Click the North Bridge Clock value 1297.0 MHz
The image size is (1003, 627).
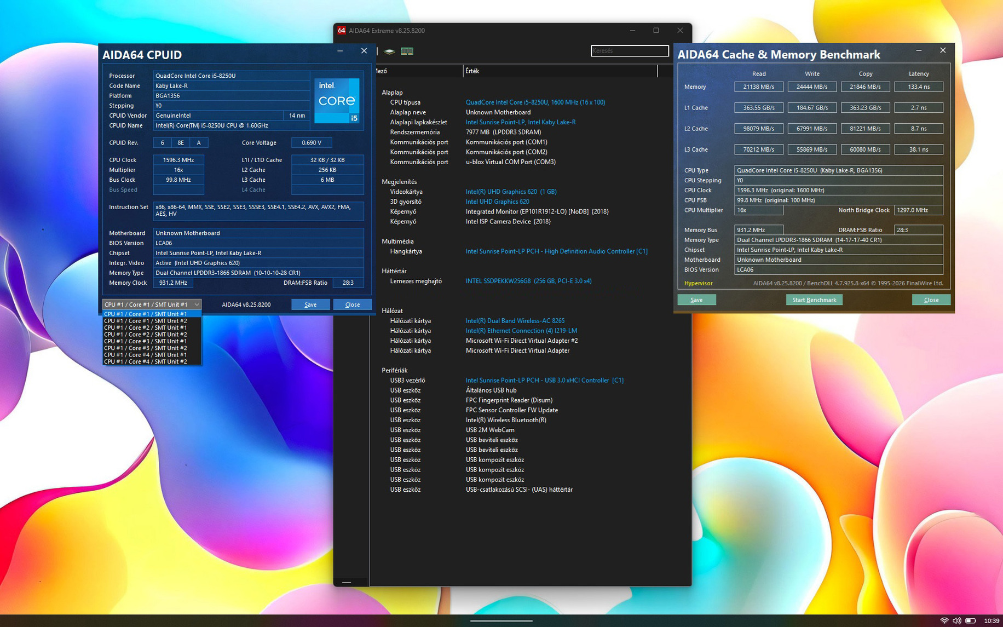tap(919, 210)
